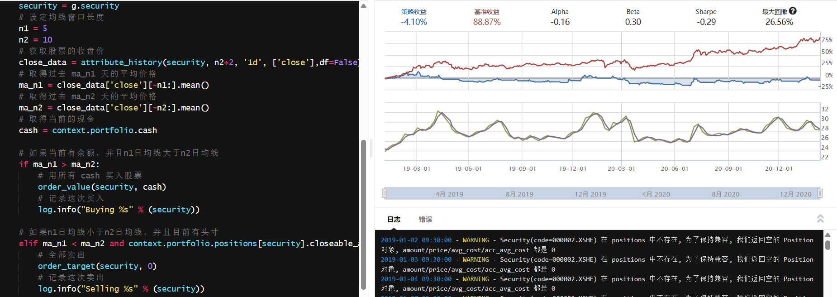Click the 12月 2019 label in range navigator
The image size is (837, 297).
(590, 194)
